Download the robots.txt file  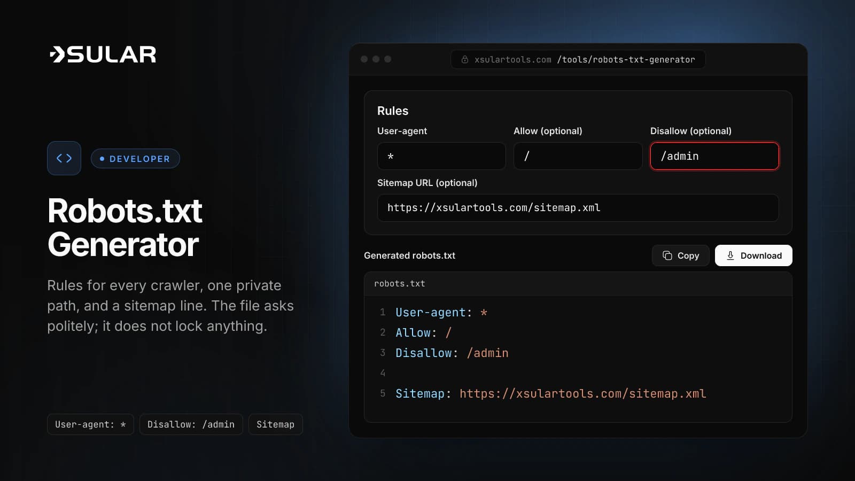[753, 255]
